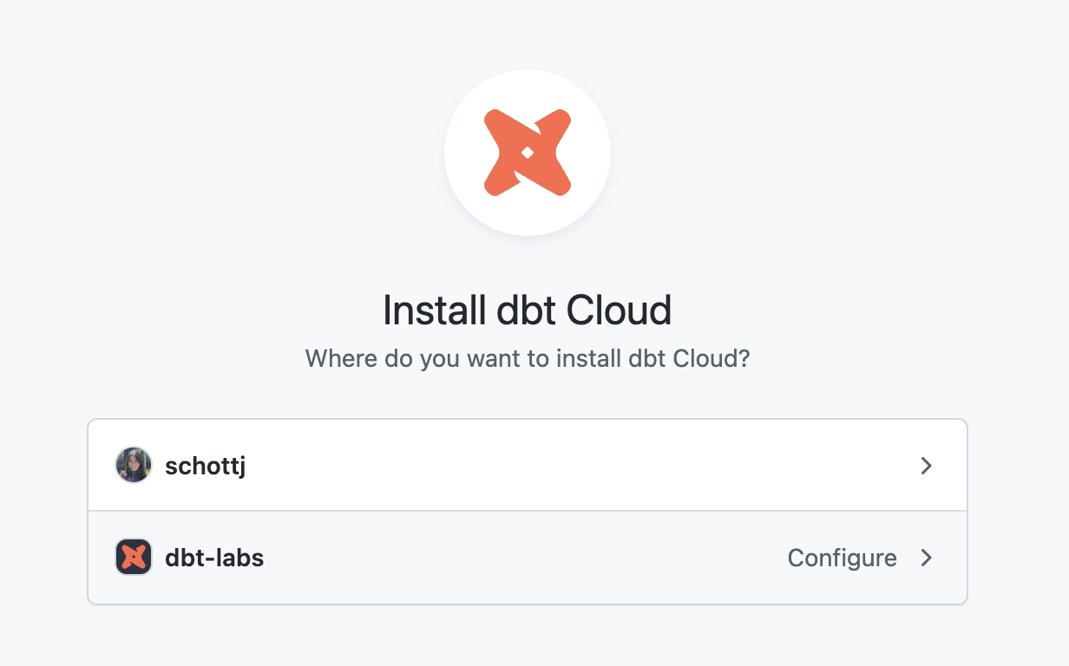Click the installation question subtitle text
1069x666 pixels.
pyautogui.click(x=527, y=358)
